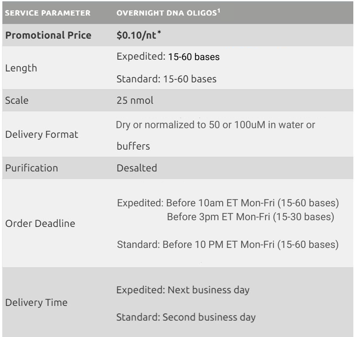Click the Standard 15-60 bases length text
The height and width of the screenshot is (337, 355).
(x=167, y=79)
